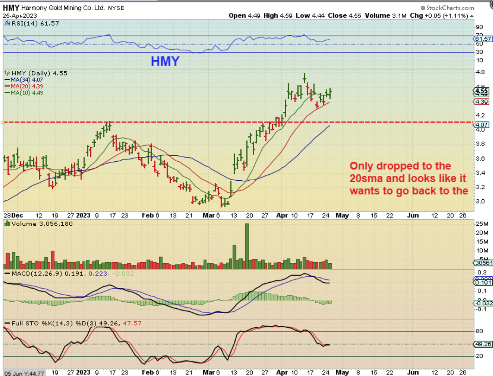Screen dimensions: 493x376
Task: Click the 4.8 label on price axis
Action: [x=480, y=73]
